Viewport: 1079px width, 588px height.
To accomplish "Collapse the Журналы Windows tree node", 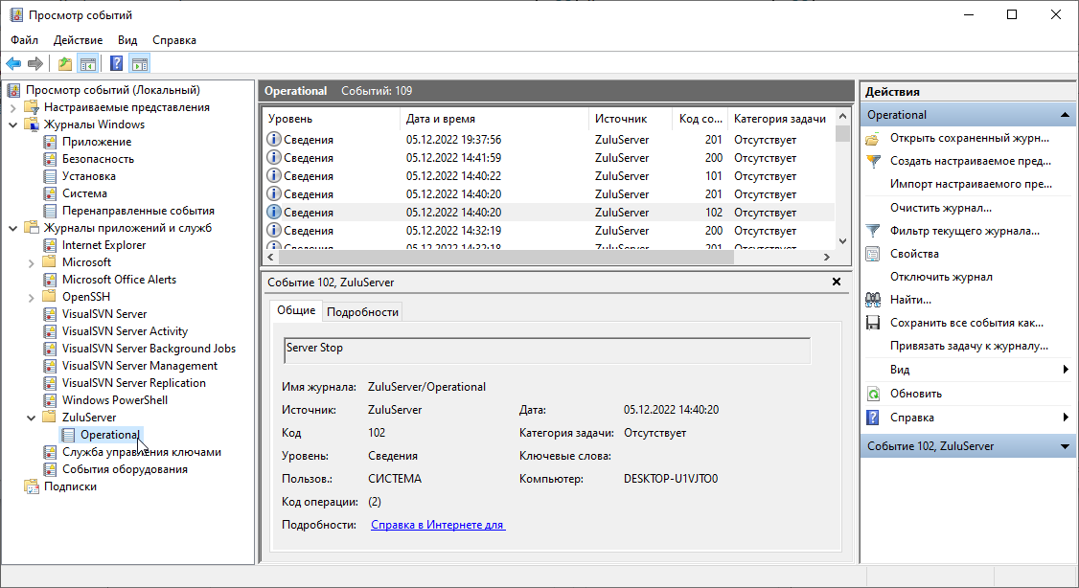I will 13,124.
